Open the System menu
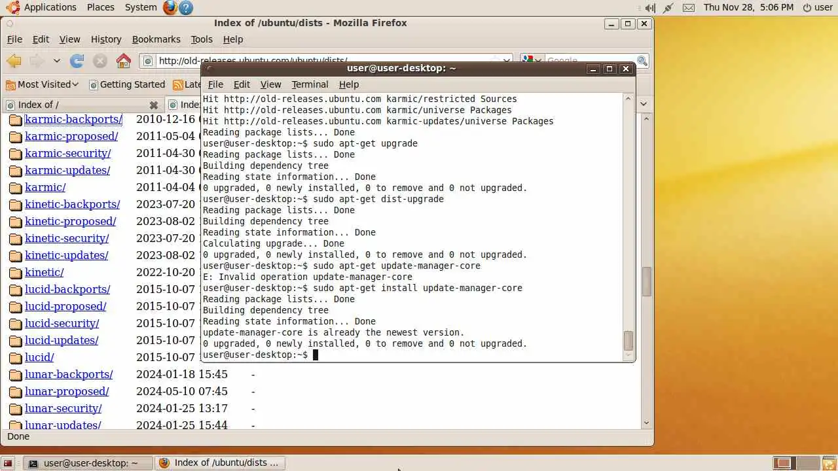Screen dimensions: 838x471 pyautogui.click(x=141, y=7)
